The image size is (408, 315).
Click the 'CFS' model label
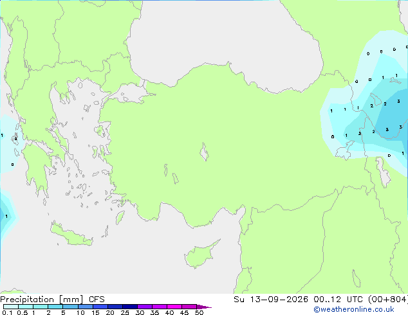click(x=97, y=300)
